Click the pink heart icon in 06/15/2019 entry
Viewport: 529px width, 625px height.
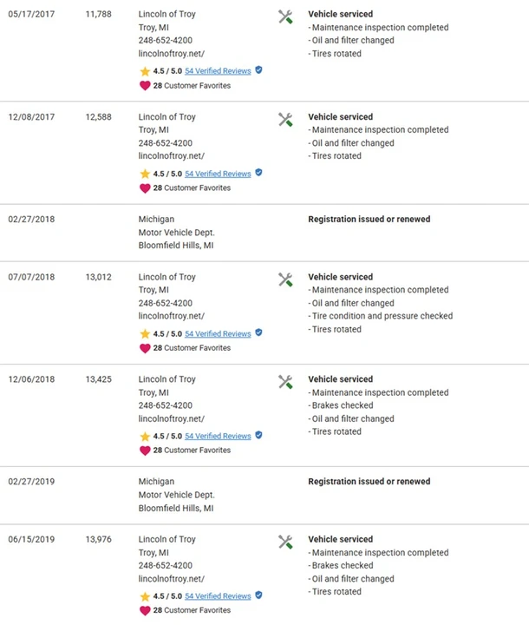pyautogui.click(x=145, y=610)
